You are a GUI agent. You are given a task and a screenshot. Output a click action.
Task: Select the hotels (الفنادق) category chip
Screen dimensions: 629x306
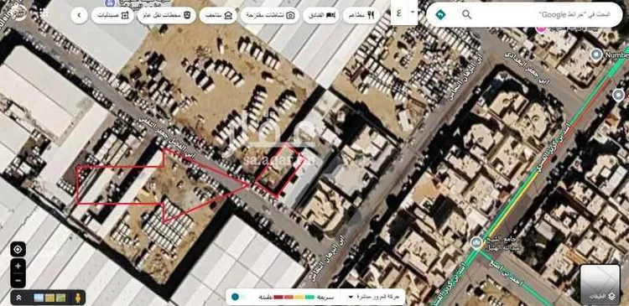tap(321, 15)
